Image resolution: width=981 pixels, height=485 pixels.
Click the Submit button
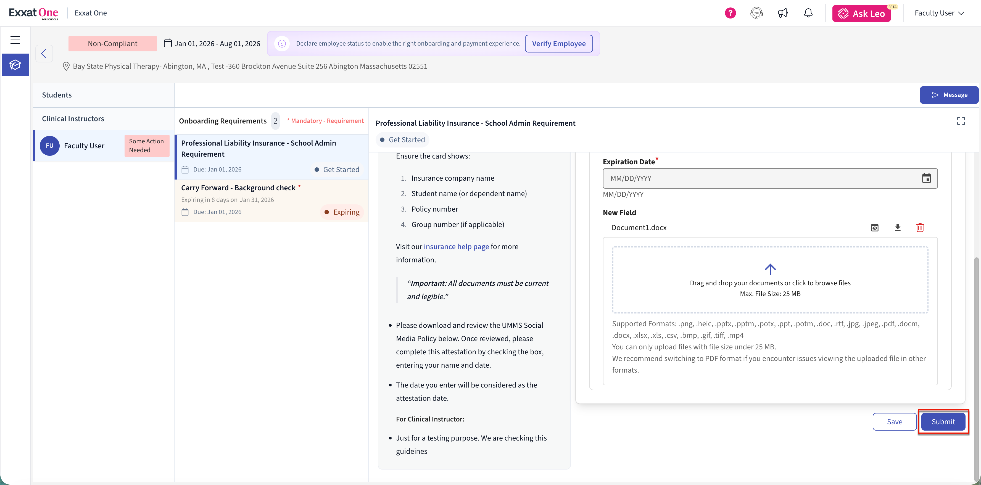[x=943, y=422]
